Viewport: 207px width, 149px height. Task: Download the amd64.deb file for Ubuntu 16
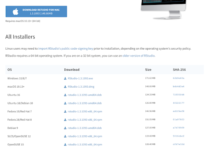[x=84, y=95]
